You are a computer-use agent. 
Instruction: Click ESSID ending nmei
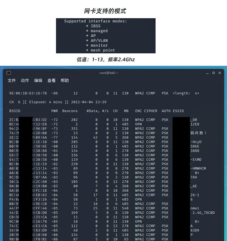tap(195, 208)
